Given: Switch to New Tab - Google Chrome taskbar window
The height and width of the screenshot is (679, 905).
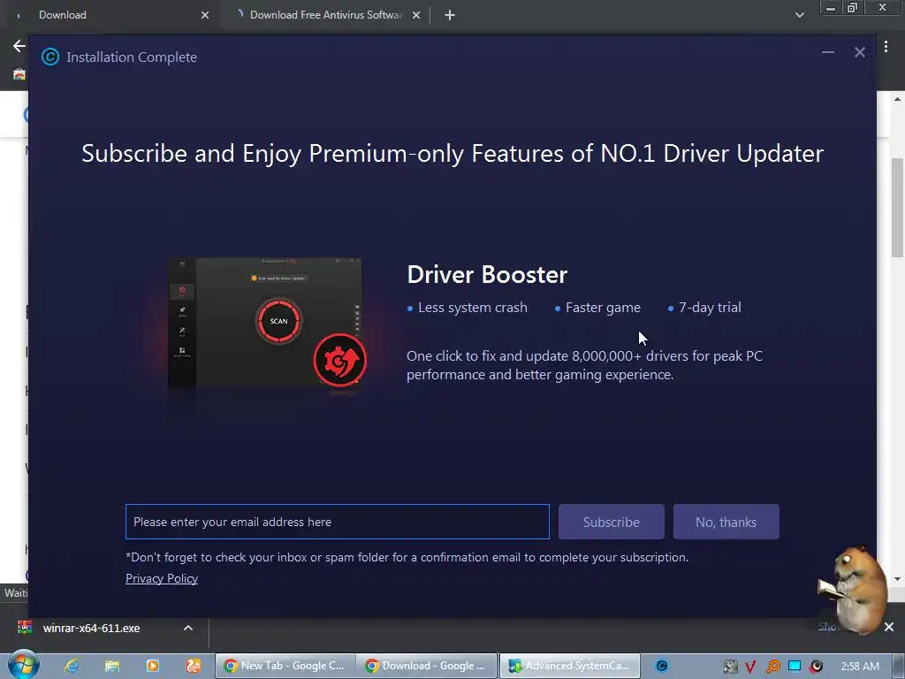Looking at the screenshot, I should coord(285,666).
